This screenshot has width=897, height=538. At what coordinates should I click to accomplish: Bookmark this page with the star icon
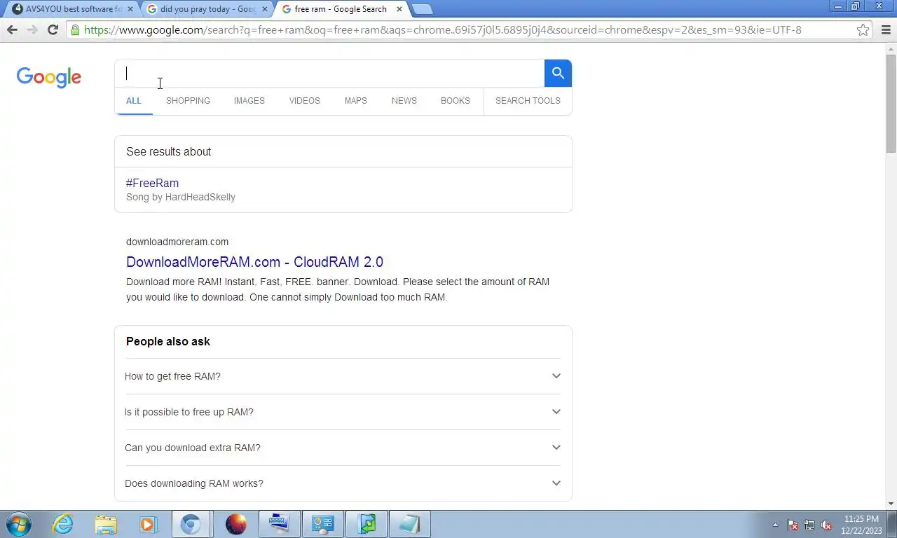(863, 29)
